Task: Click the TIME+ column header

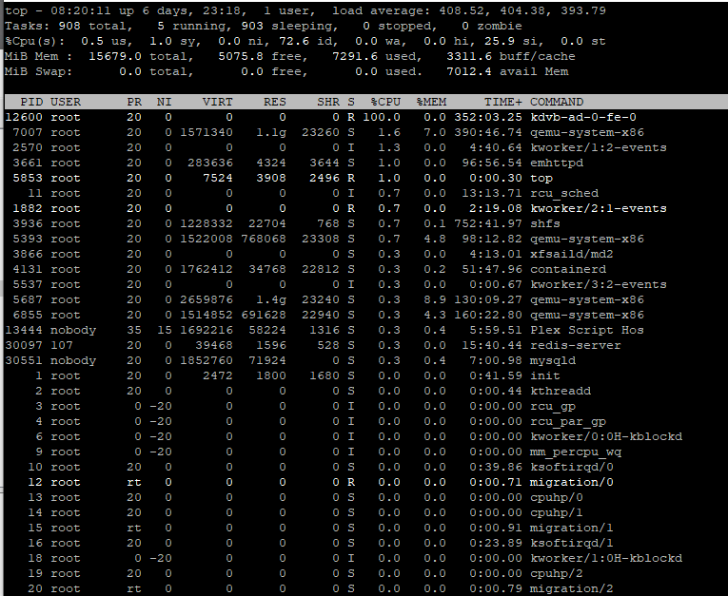Action: point(503,102)
